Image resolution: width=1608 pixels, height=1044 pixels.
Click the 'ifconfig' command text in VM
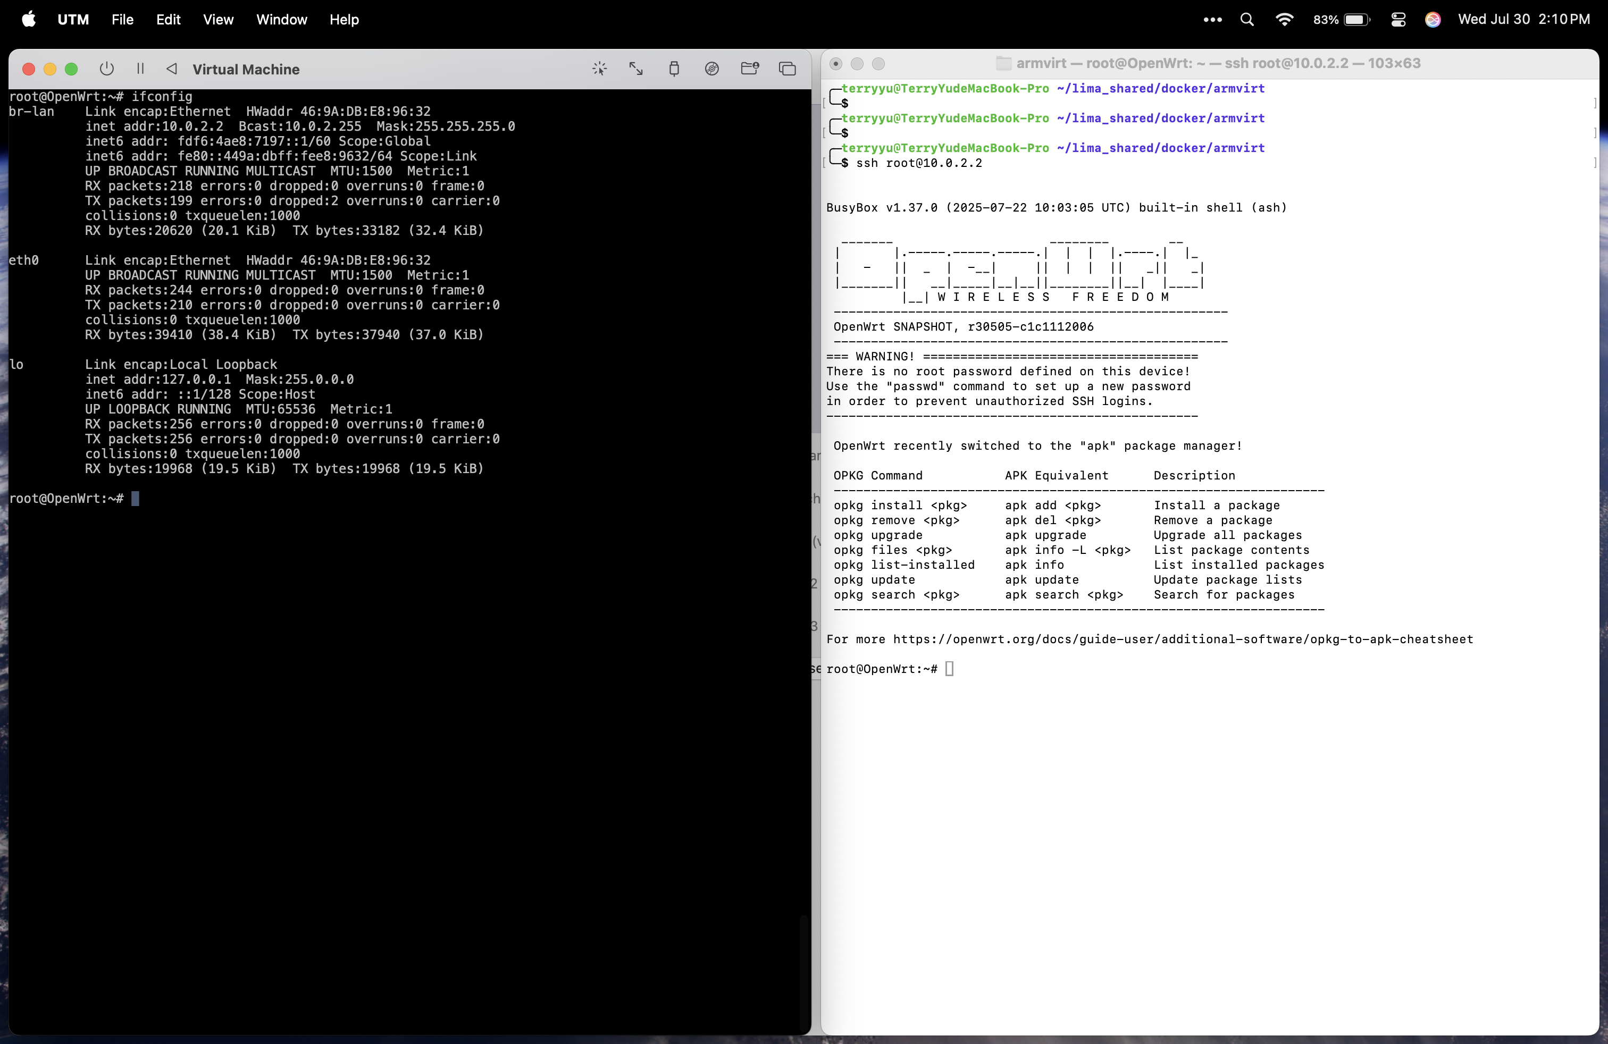pos(162,97)
